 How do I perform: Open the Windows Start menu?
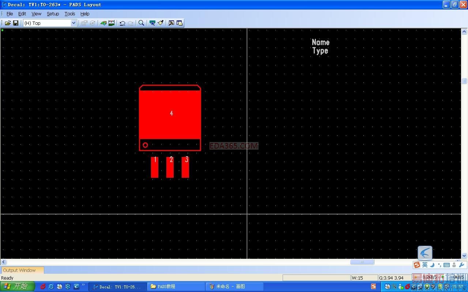tap(18, 287)
